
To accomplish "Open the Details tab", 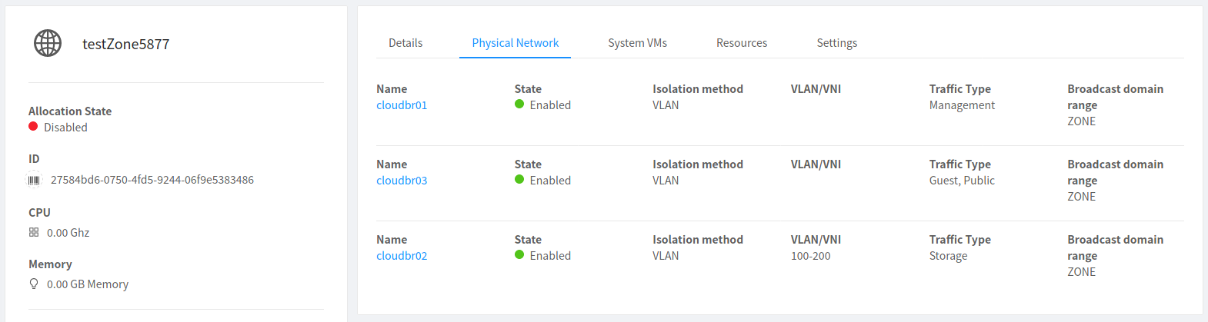I will click(405, 43).
